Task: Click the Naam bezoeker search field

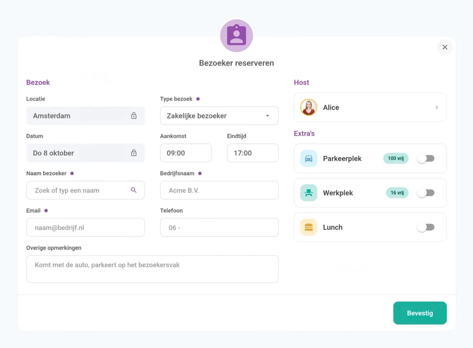Action: coord(86,190)
